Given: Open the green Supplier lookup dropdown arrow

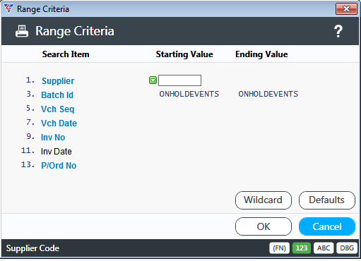Looking at the screenshot, I should coord(153,80).
